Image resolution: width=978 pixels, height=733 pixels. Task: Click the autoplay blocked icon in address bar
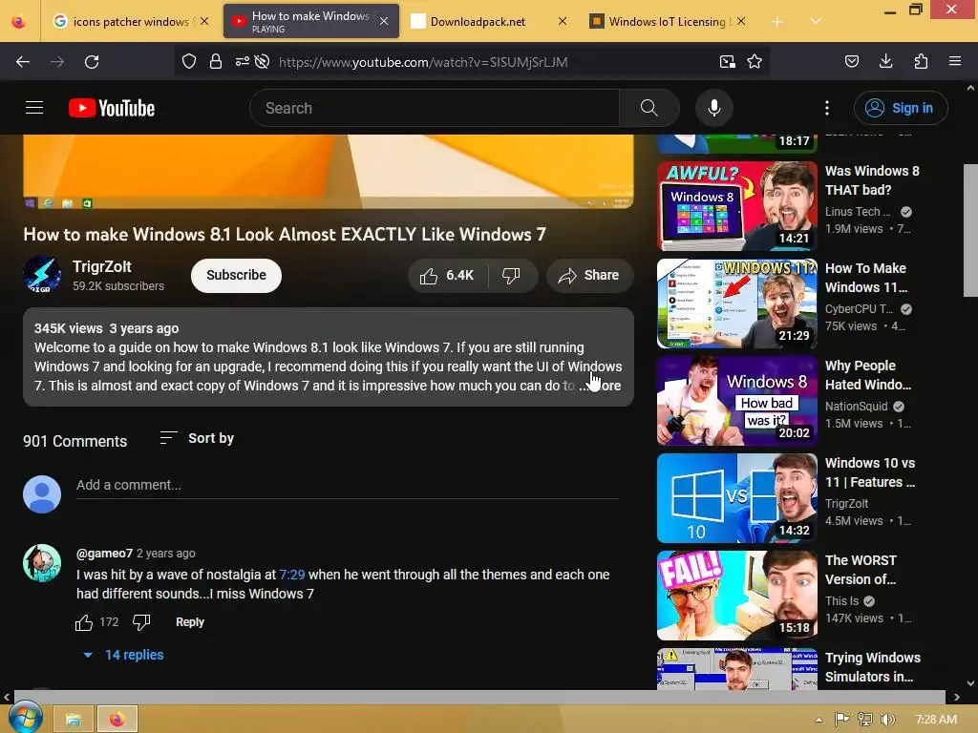point(263,61)
